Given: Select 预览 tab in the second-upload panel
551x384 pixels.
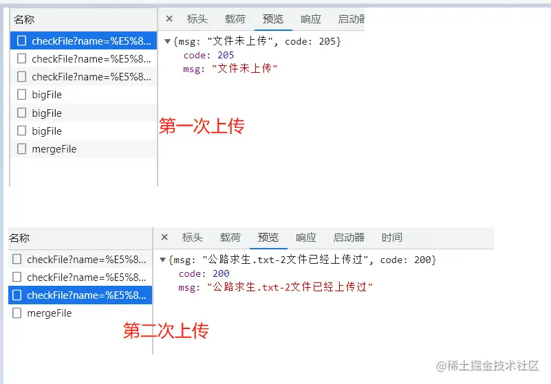Looking at the screenshot, I should (x=268, y=238).
